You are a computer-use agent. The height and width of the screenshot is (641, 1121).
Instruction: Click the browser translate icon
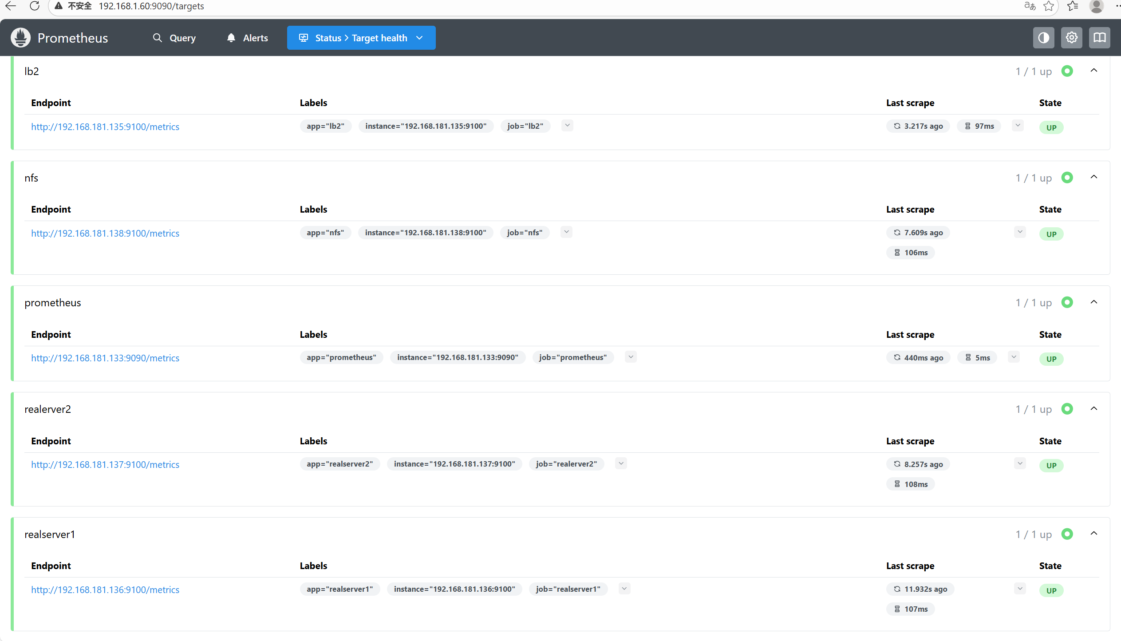[1030, 6]
